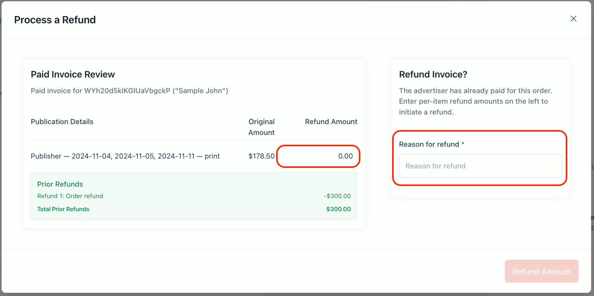Click the $300.00 total prior refunds value
This screenshot has width=594, height=296.
pyautogui.click(x=338, y=209)
